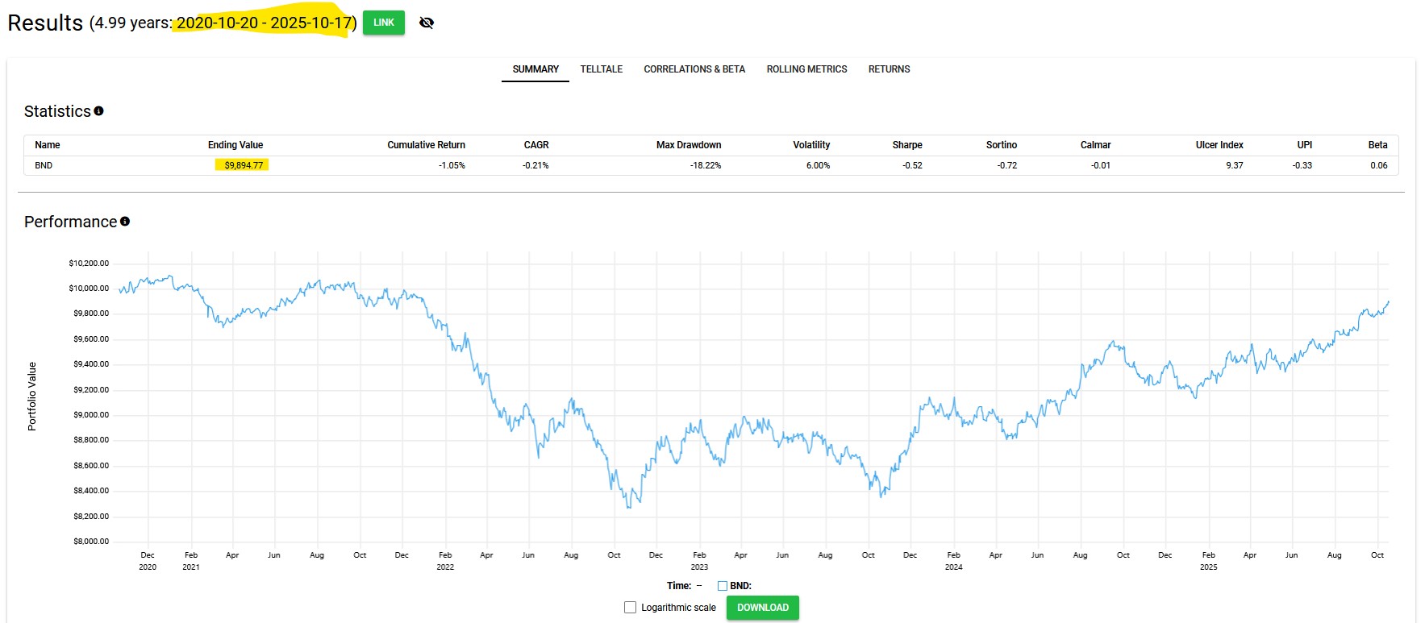This screenshot has width=1425, height=623.
Task: Click the Ulcer Index column header
Action: click(1219, 145)
